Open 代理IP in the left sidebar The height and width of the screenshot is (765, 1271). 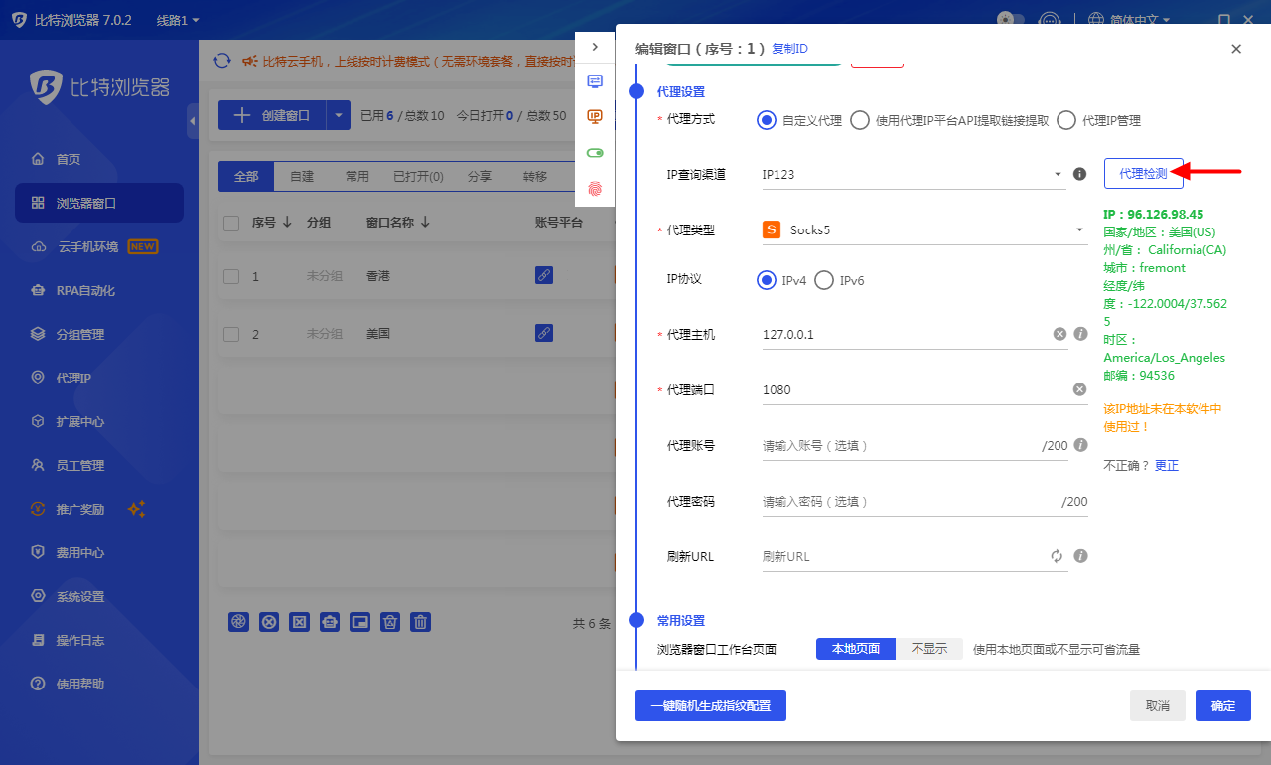tap(73, 378)
